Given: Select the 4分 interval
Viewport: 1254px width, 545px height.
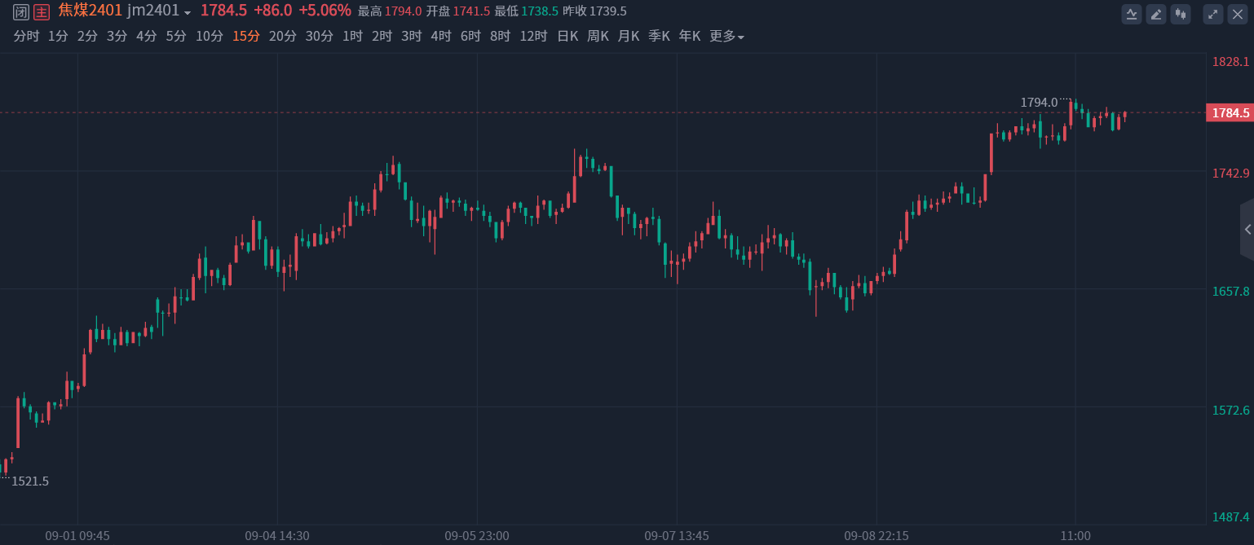Looking at the screenshot, I should pos(146,36).
